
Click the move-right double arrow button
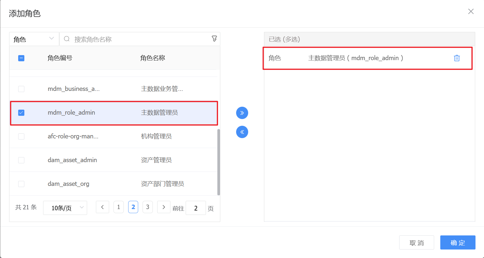coord(242,113)
